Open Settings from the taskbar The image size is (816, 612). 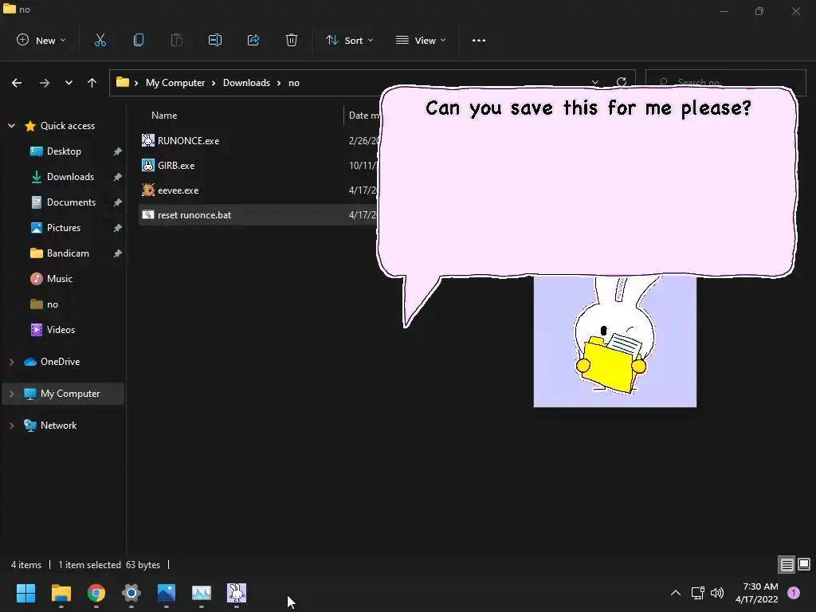pos(131,593)
